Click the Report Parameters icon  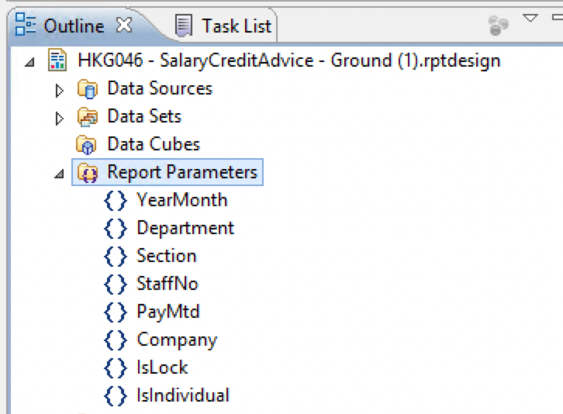[88, 172]
